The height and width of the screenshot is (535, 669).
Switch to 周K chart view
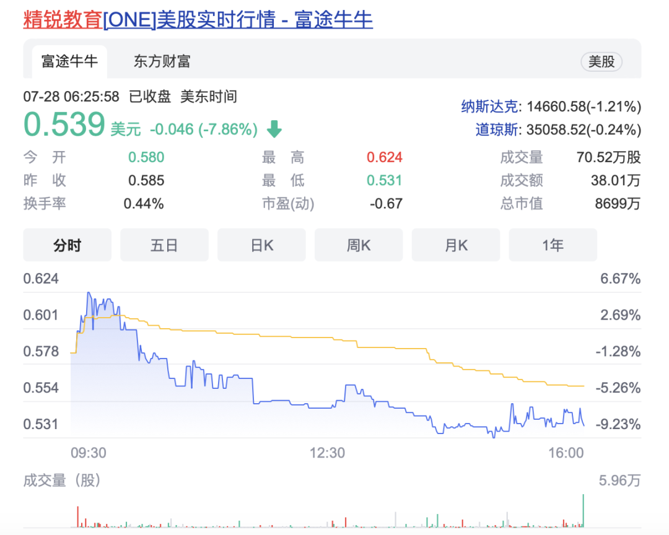(x=358, y=245)
